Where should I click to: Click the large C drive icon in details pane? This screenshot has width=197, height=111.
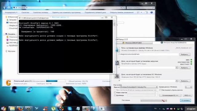(8, 83)
